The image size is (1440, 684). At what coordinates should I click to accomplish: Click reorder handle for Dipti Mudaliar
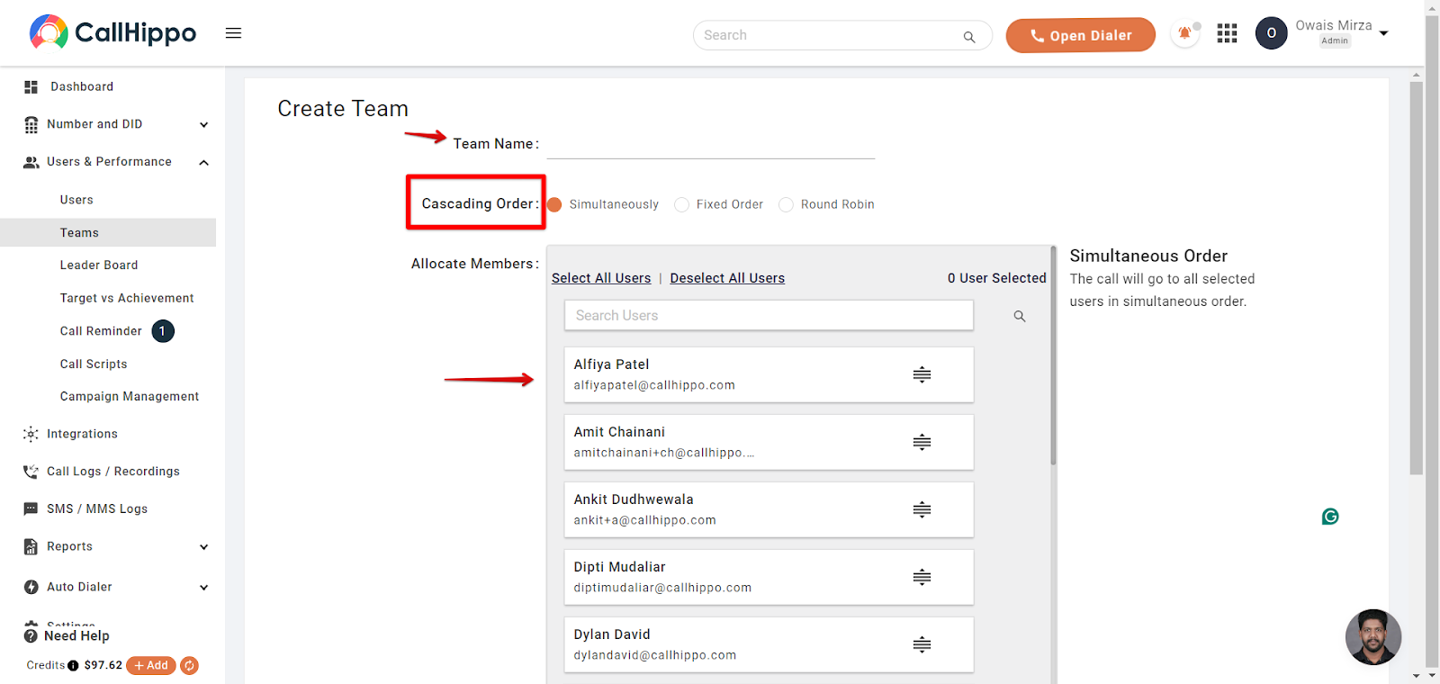coord(922,577)
